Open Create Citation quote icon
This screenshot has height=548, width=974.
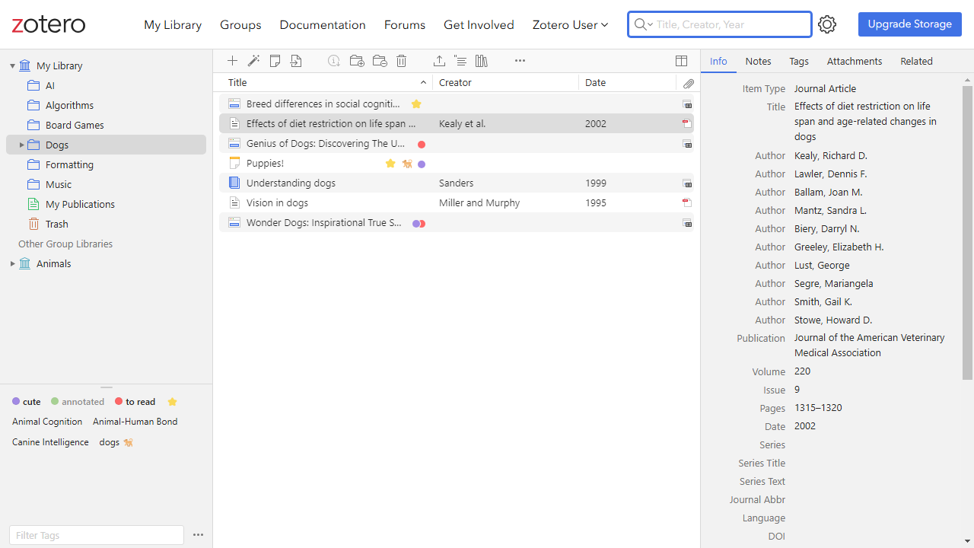point(460,61)
